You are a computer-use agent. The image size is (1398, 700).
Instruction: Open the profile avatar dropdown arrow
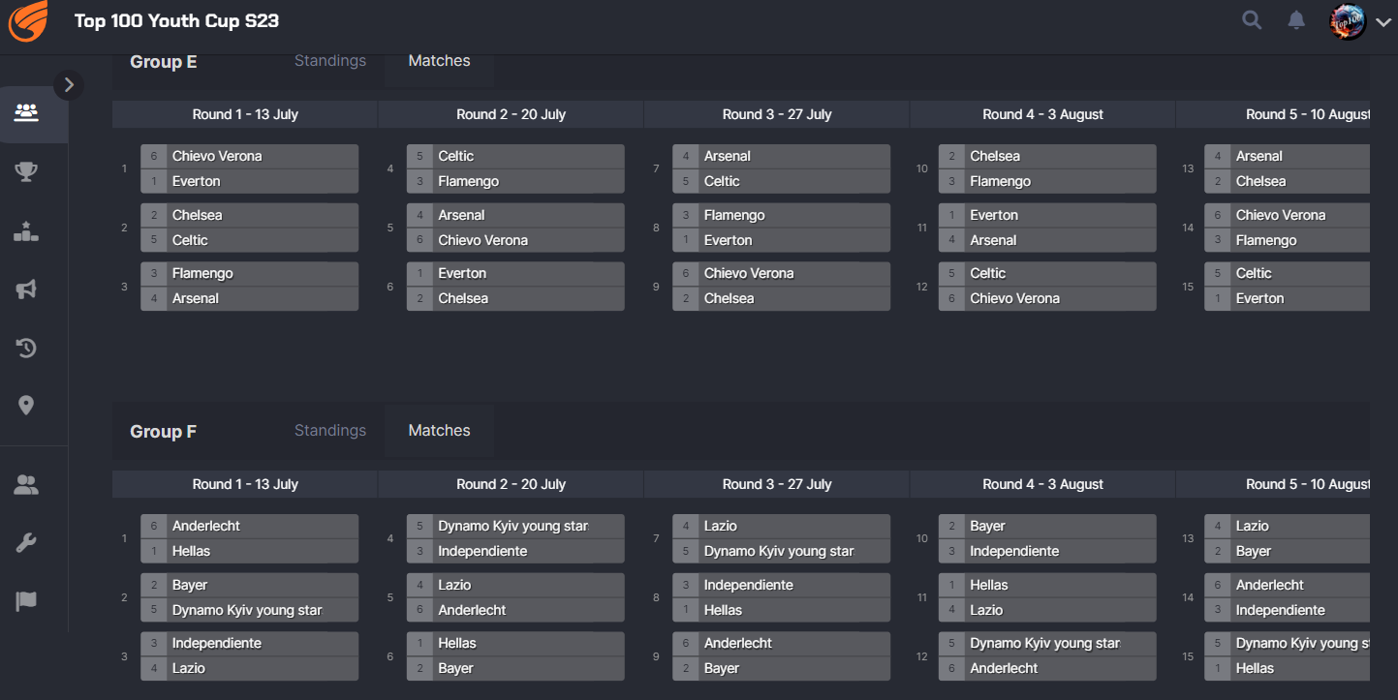coord(1382,22)
